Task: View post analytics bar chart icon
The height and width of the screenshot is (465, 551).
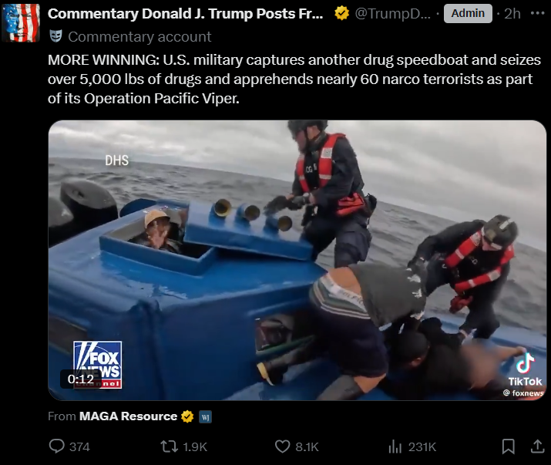Action: click(395, 446)
